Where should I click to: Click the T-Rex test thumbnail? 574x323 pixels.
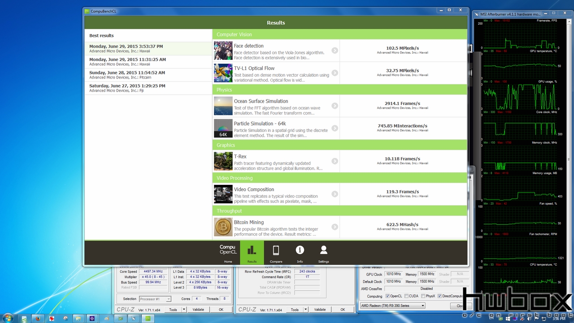coord(223,161)
